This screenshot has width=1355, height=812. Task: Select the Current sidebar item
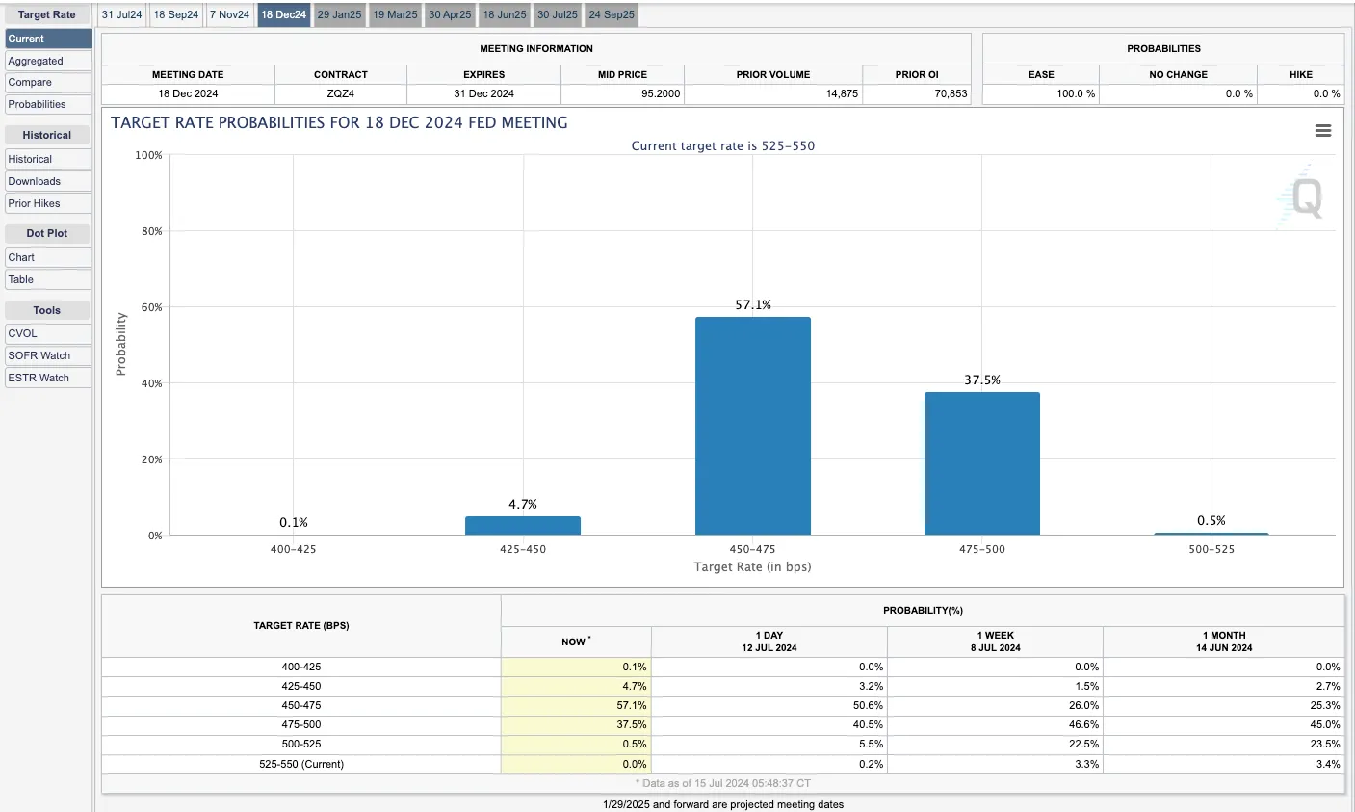[x=47, y=39]
